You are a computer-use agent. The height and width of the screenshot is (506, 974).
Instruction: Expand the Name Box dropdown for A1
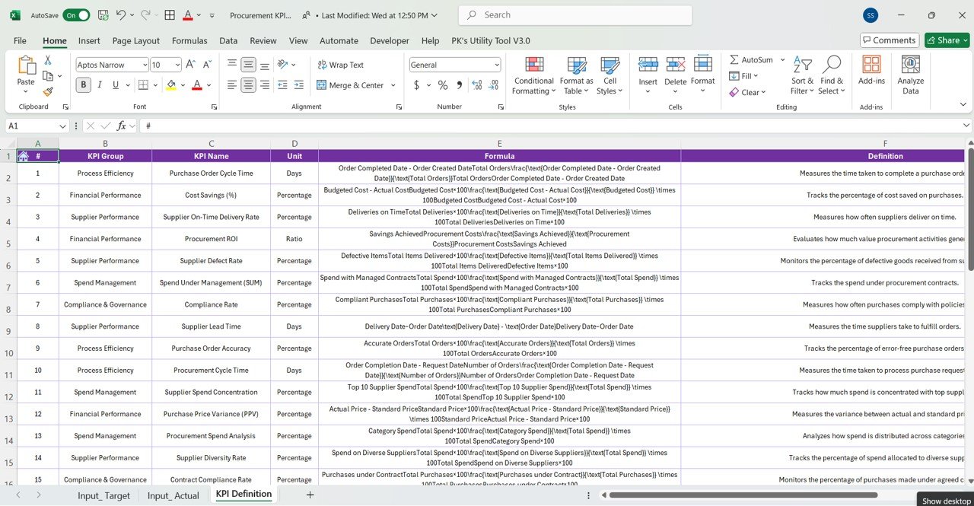[63, 126]
